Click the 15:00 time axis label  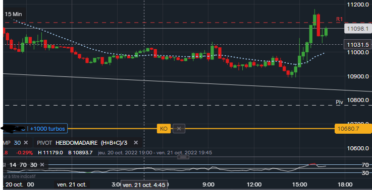(299, 184)
